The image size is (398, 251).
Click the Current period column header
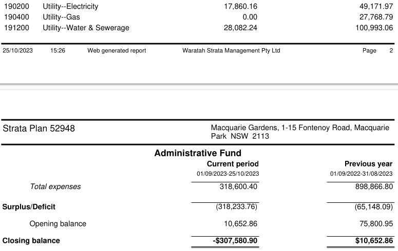click(x=233, y=164)
